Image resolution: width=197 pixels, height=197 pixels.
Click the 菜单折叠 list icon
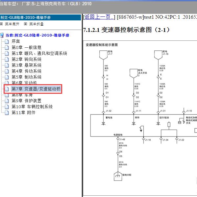25,24
